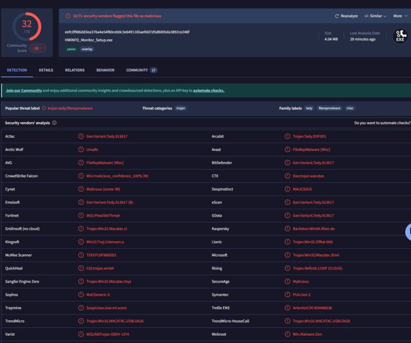Screen dimensions: 411x343
Task: Open the COMMUNITY tab
Action: (137, 70)
